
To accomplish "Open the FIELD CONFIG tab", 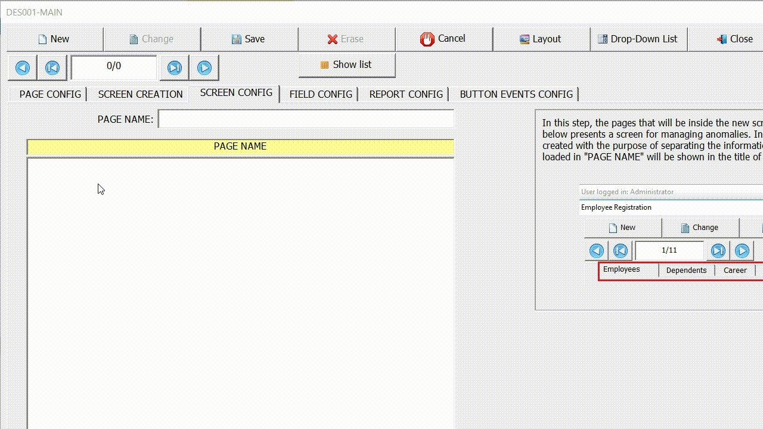I will tap(320, 94).
